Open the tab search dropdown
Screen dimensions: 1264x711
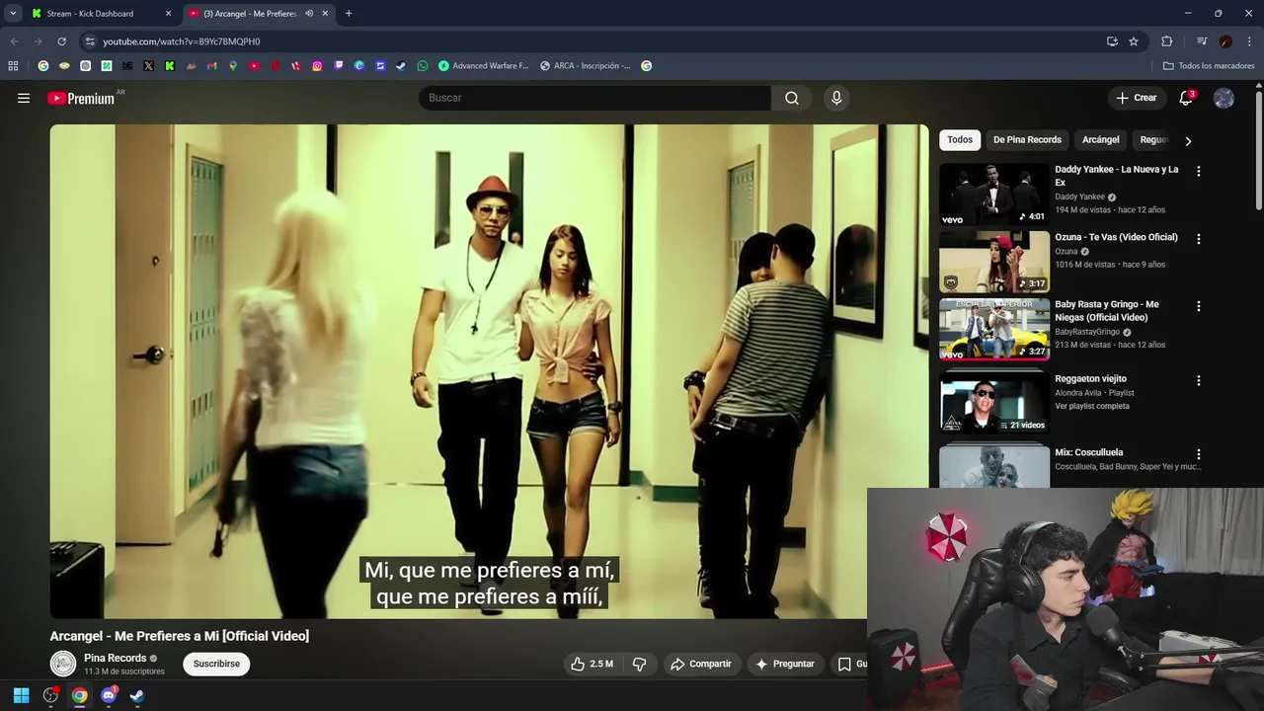click(x=13, y=14)
